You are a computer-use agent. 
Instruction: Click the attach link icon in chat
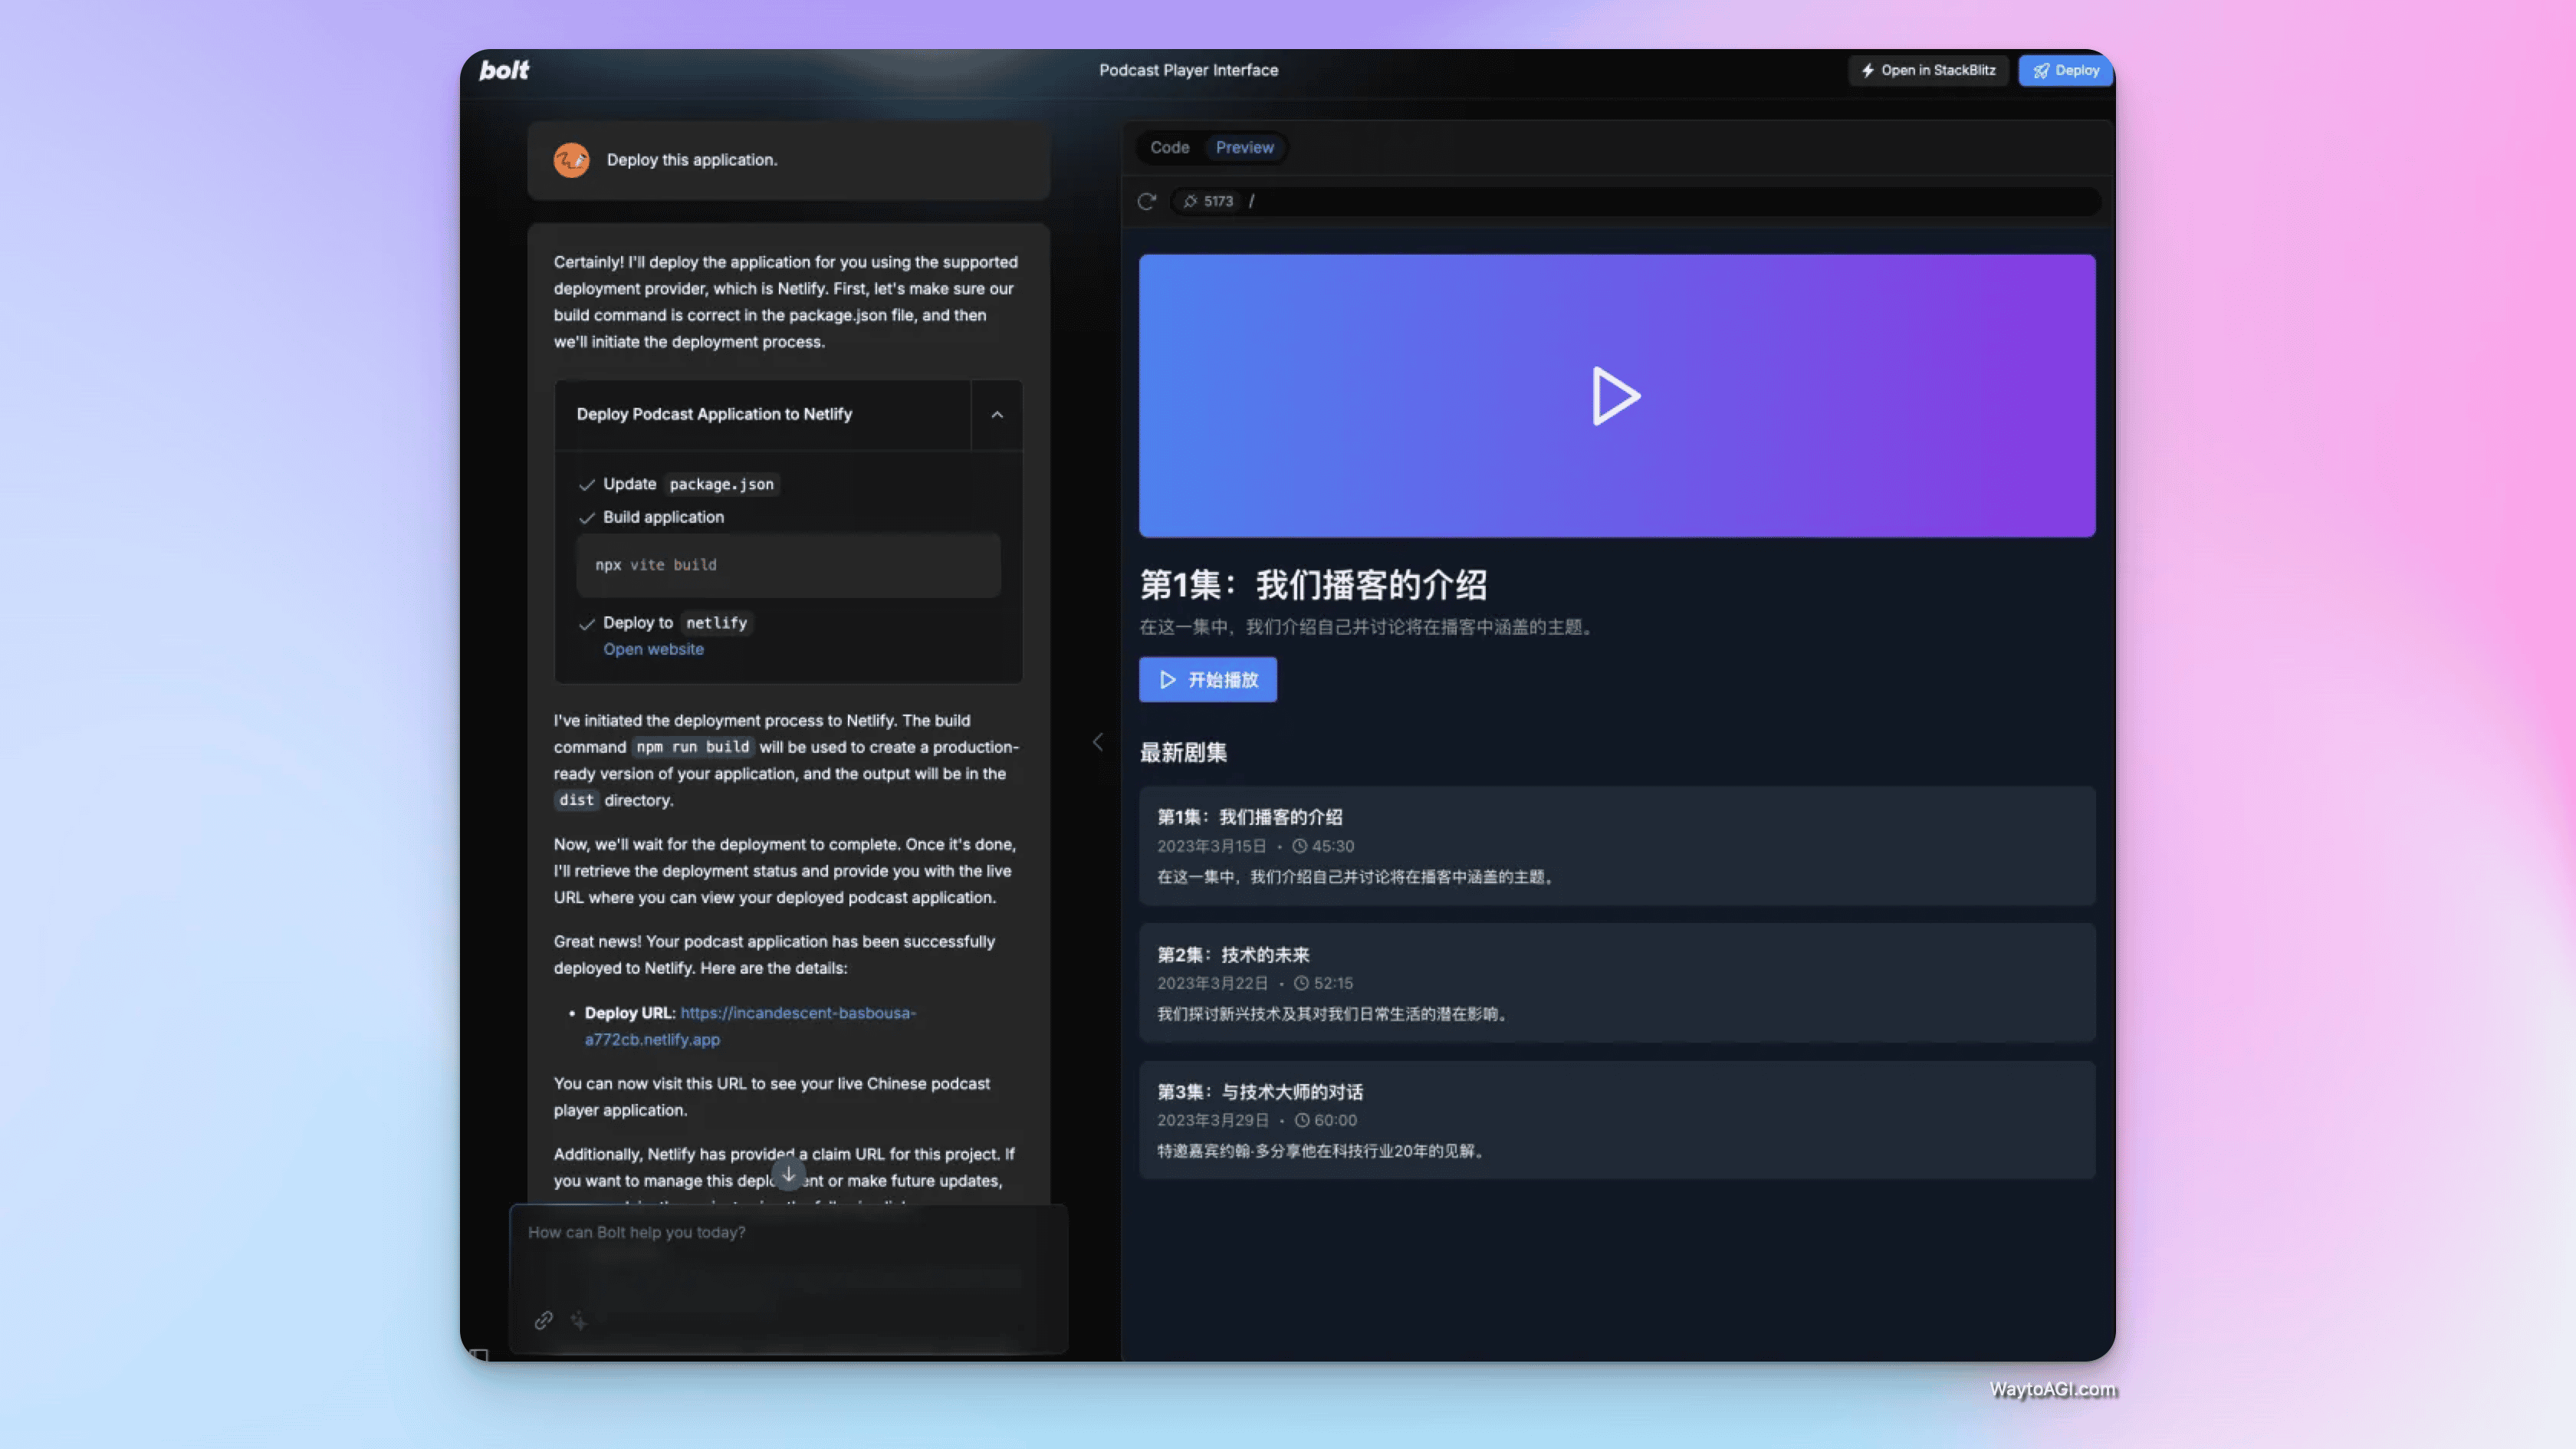543,1320
